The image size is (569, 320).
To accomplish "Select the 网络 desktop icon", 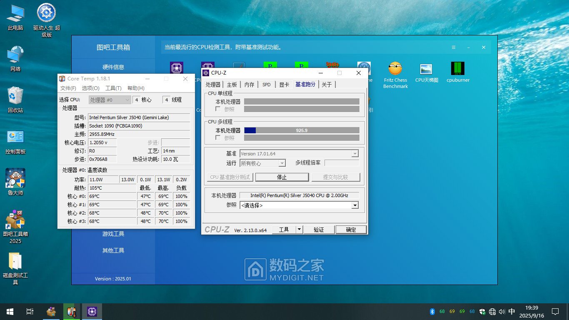I will 15,59.
